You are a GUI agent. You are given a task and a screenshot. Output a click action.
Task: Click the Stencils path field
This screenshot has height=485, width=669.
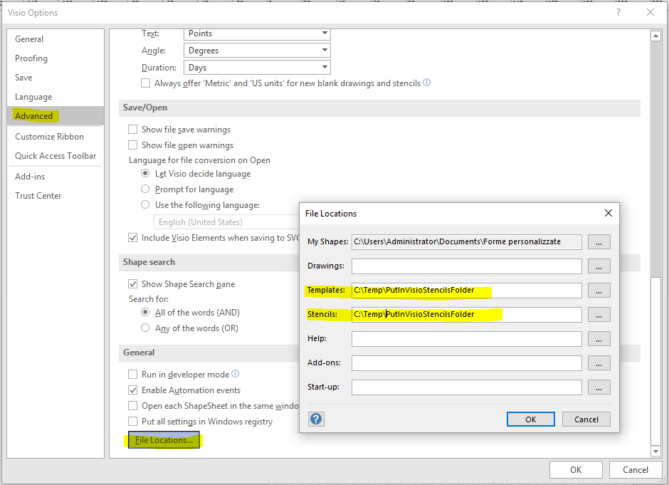click(467, 315)
